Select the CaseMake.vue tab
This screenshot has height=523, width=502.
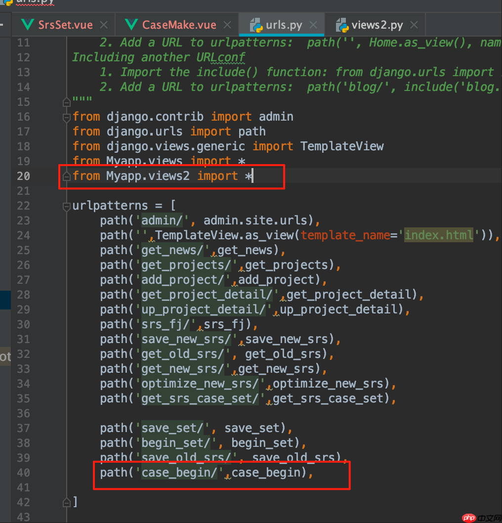click(x=179, y=25)
